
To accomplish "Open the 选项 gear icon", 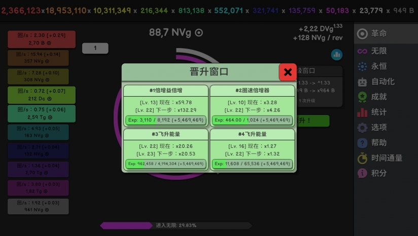I will pos(362,128).
